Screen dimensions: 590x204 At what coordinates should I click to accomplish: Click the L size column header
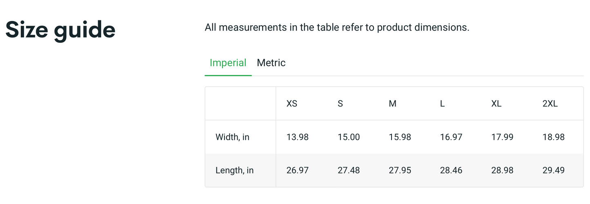tap(442, 104)
